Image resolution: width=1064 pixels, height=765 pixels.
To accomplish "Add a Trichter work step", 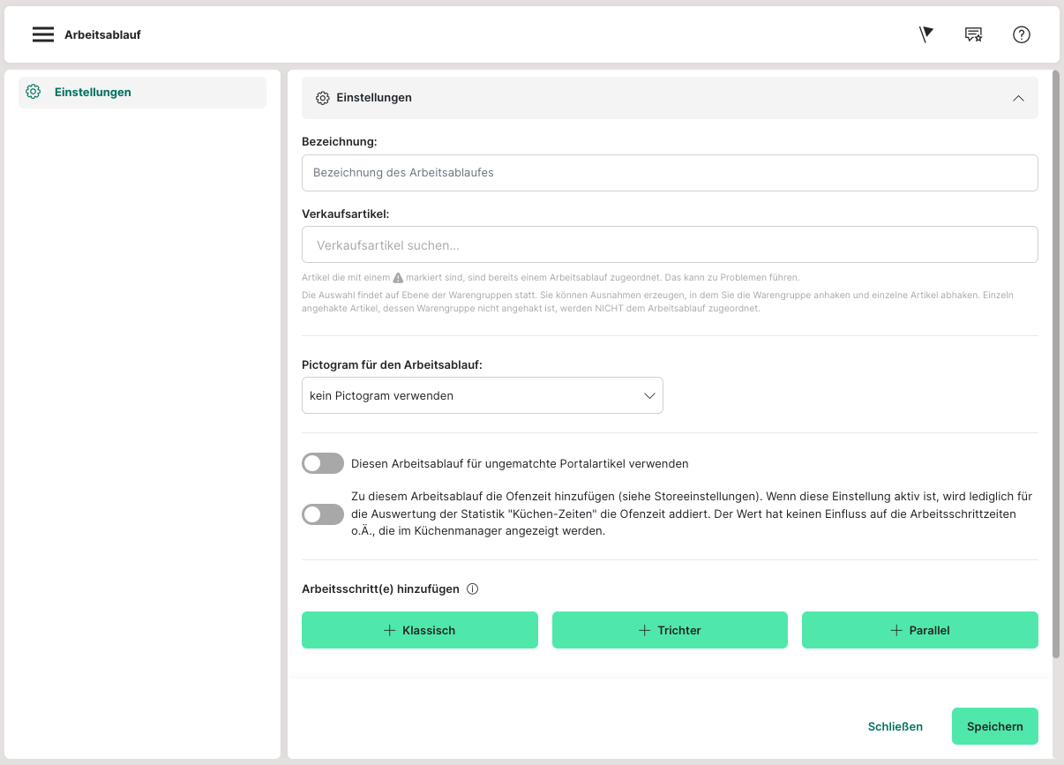I will [x=670, y=630].
